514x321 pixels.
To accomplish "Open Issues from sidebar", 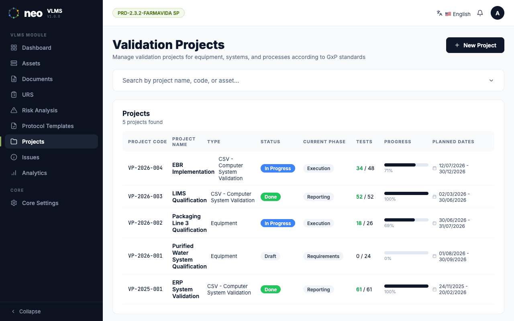I will (x=51, y=157).
